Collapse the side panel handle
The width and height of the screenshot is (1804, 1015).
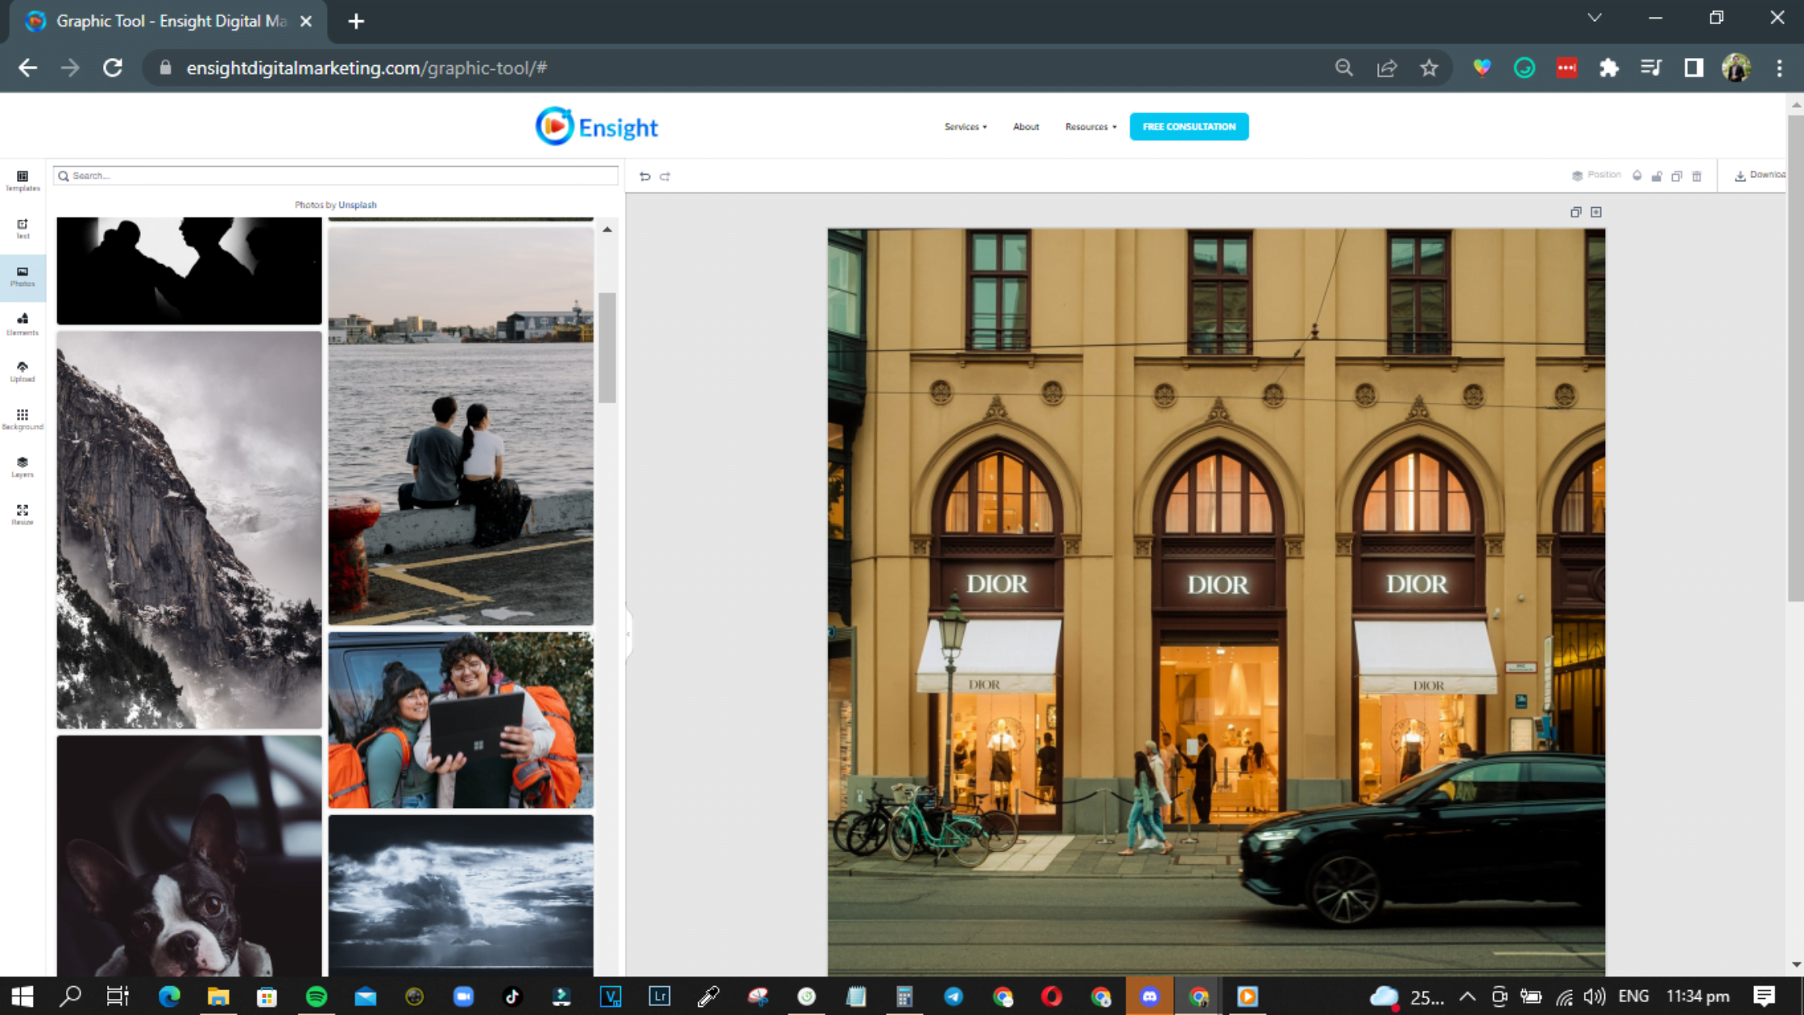coord(629,634)
